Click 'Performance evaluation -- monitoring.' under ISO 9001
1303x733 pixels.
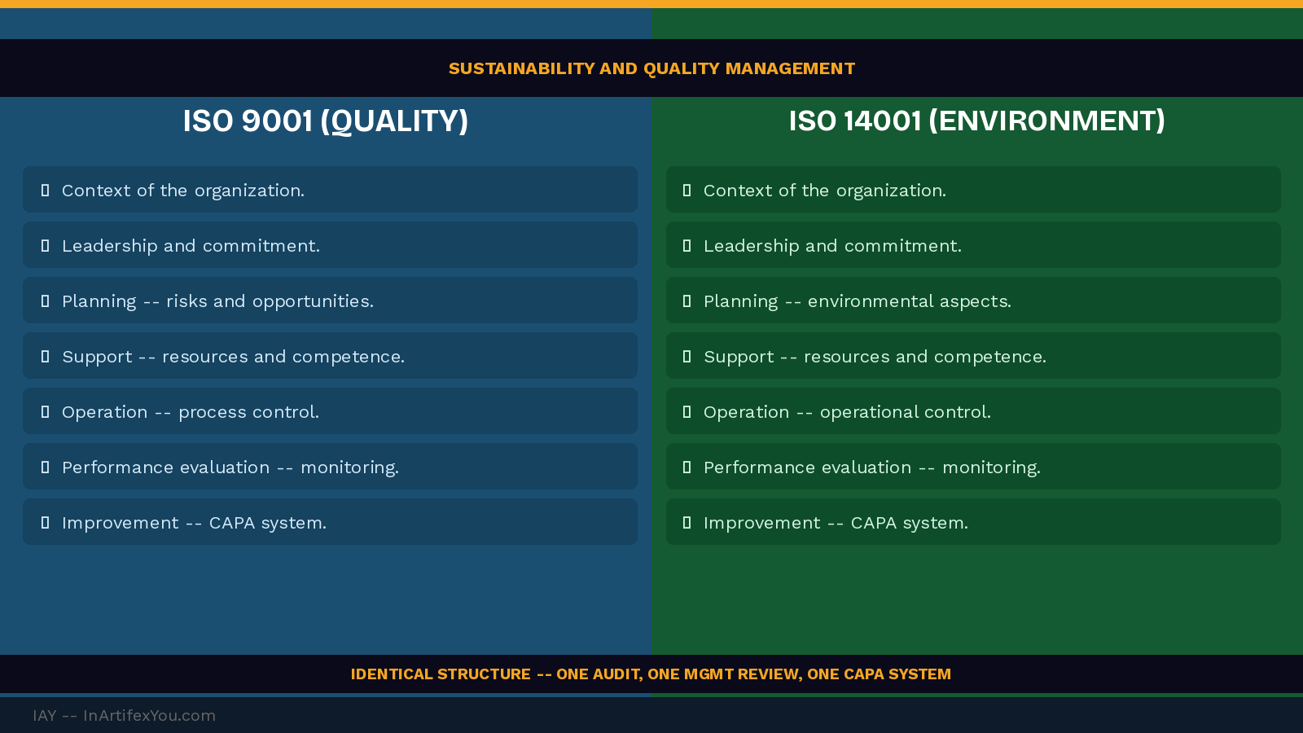point(330,467)
